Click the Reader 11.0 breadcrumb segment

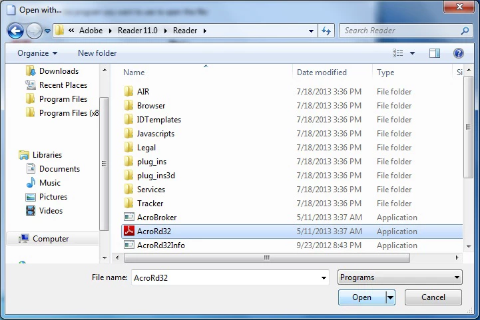[137, 31]
